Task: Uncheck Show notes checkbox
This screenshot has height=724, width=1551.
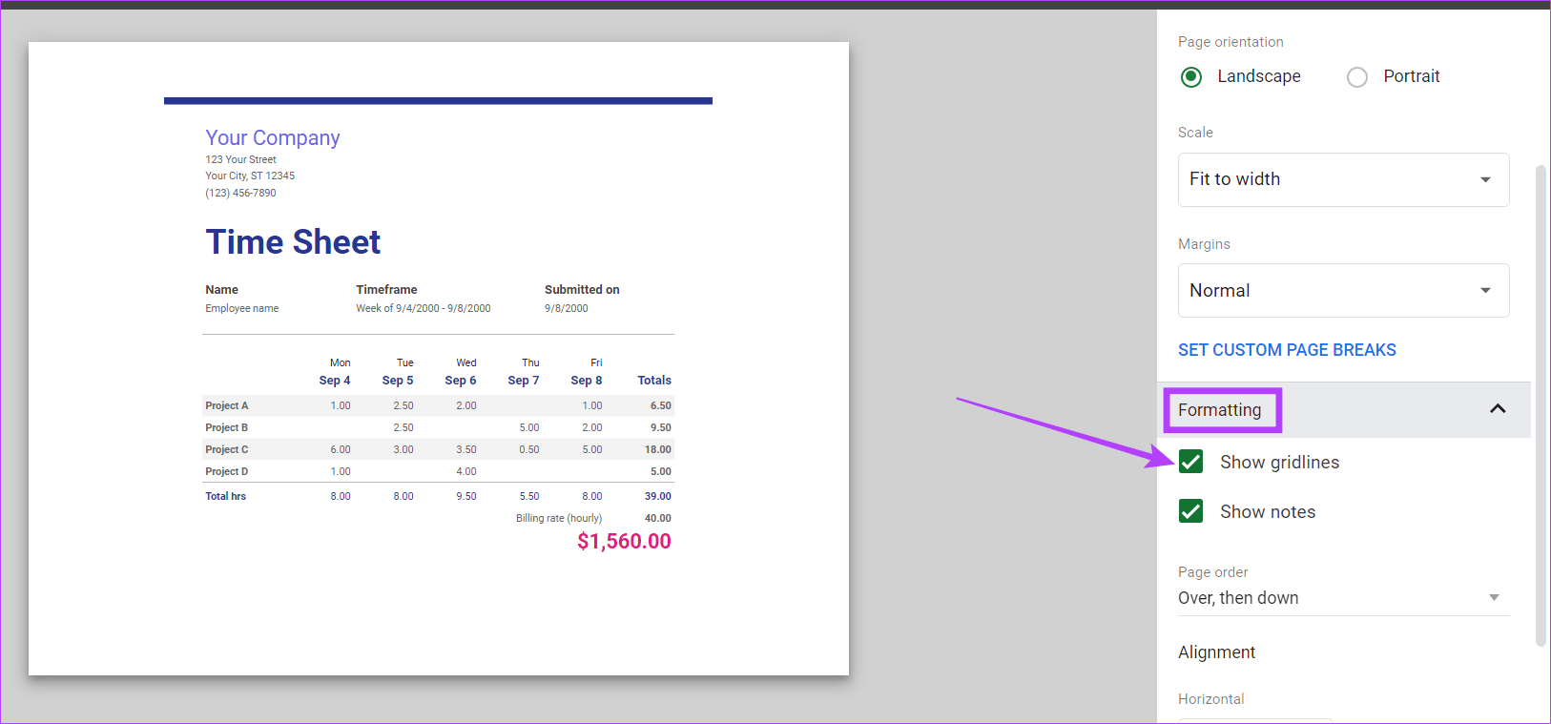Action: click(x=1191, y=511)
